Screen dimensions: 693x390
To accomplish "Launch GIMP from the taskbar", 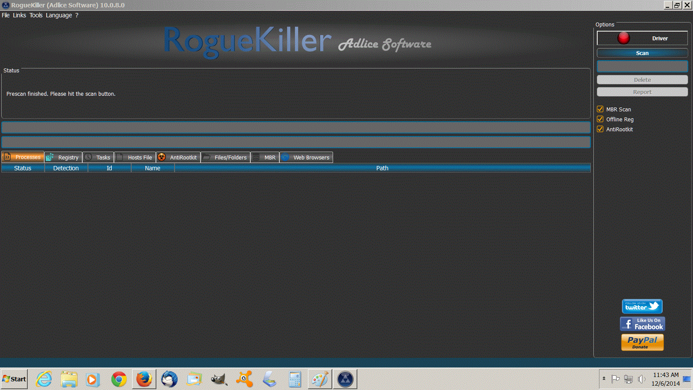I will point(219,379).
